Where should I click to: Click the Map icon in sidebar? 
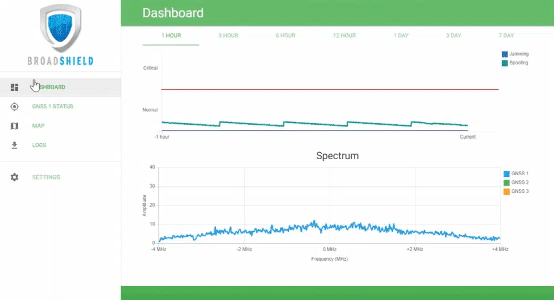coord(15,126)
